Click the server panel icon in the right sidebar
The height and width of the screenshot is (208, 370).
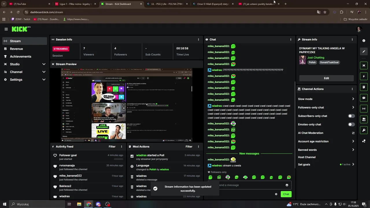(364, 119)
